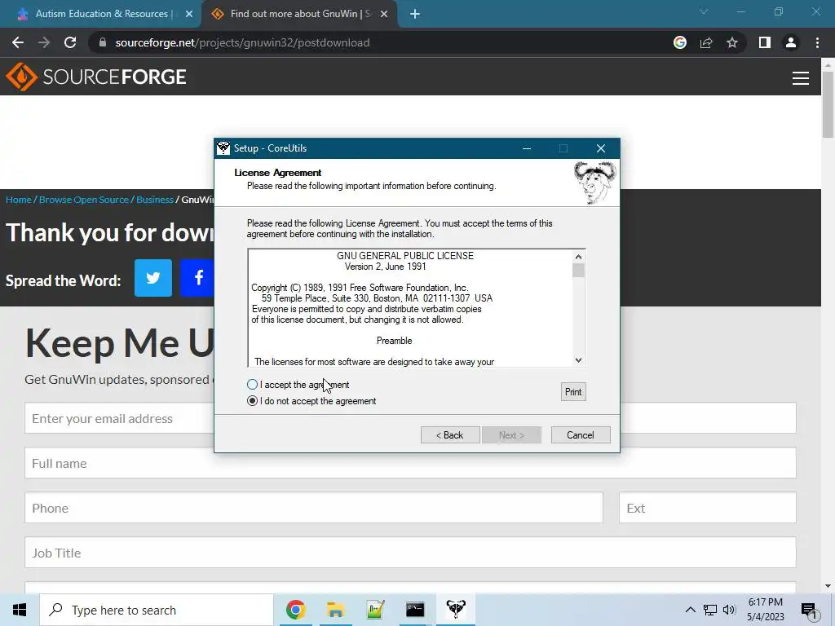The width and height of the screenshot is (835, 626).
Task: Open the tab search chevron
Action: (x=704, y=11)
